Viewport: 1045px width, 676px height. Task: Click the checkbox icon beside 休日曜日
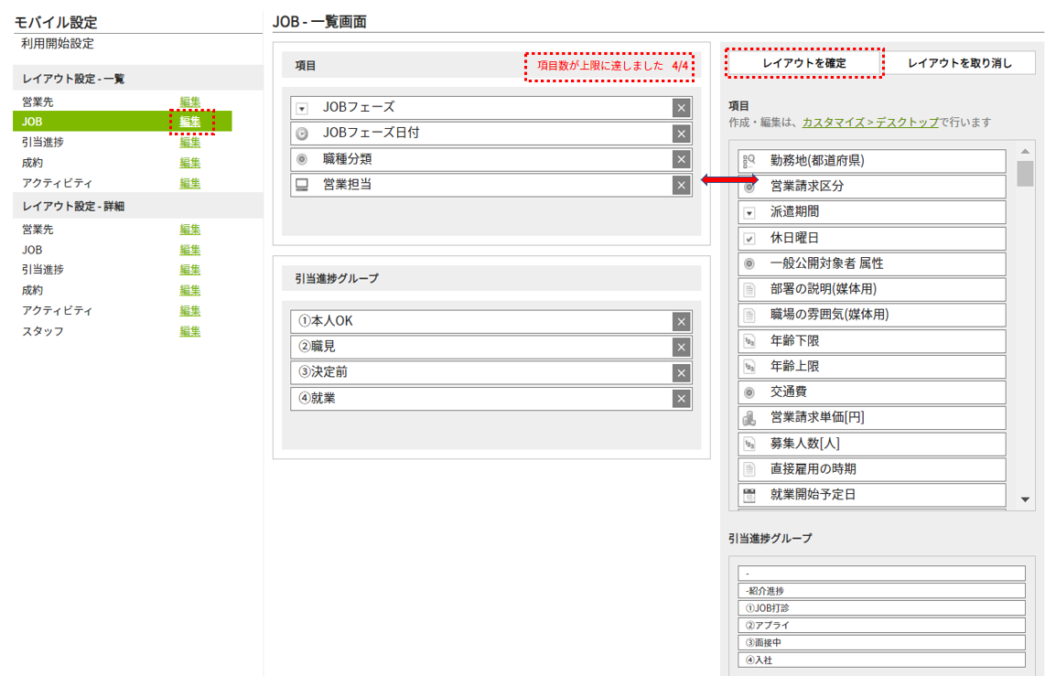749,238
